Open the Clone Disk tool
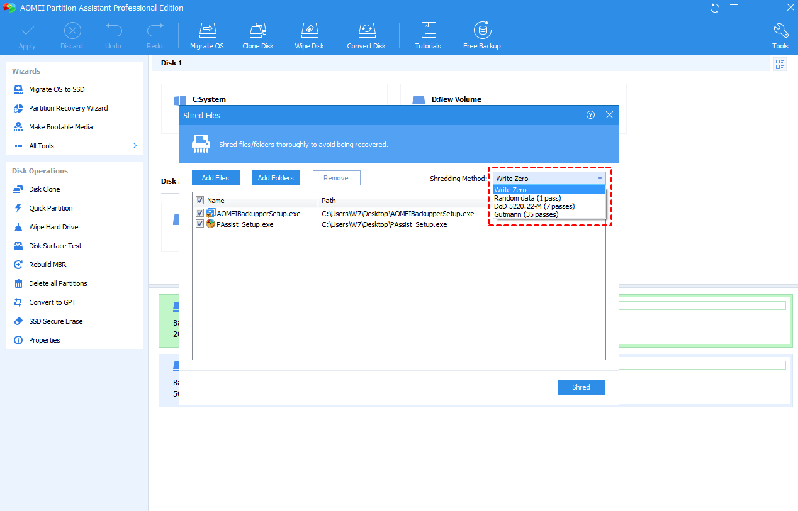 tap(258, 36)
